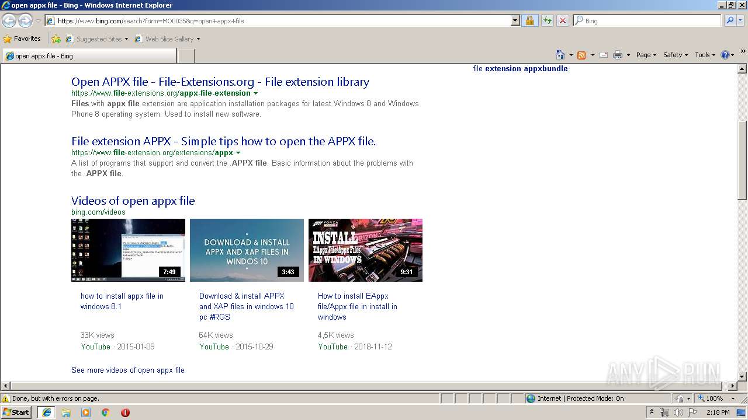Image resolution: width=748 pixels, height=420 pixels.
Task: Select the 'open appx file - Bing' tab
Action: [89, 56]
